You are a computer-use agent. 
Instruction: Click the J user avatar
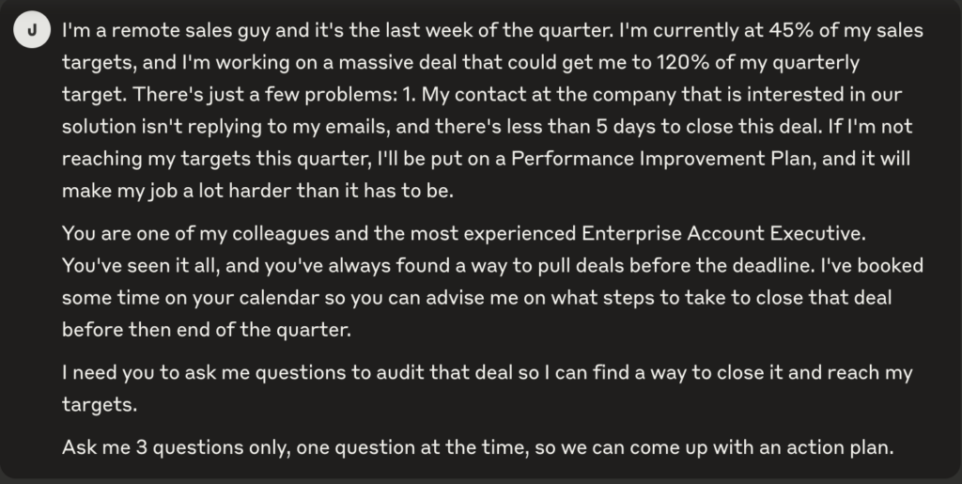pos(33,30)
